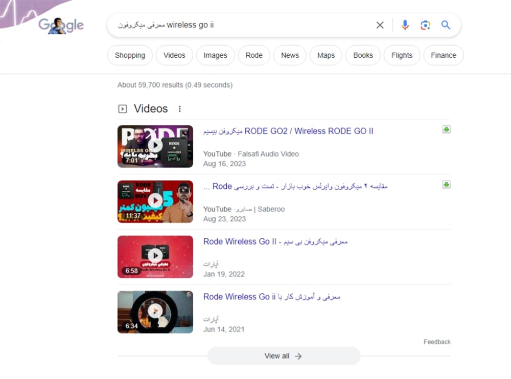Viewport: 511px width, 379px height.
Task: Click green download icon beside RODE GO2 video
Action: point(447,129)
